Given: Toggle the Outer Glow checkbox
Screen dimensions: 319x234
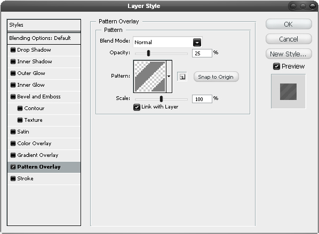Looking at the screenshot, I should pyautogui.click(x=13, y=73).
